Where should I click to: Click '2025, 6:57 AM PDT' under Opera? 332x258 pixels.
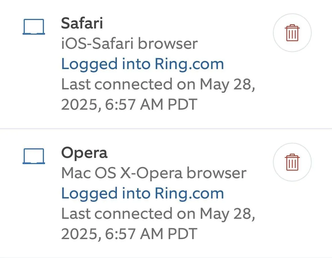129,234
